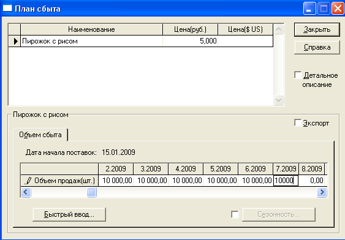
Task: Click the 4.2009 column header
Action: (x=186, y=169)
